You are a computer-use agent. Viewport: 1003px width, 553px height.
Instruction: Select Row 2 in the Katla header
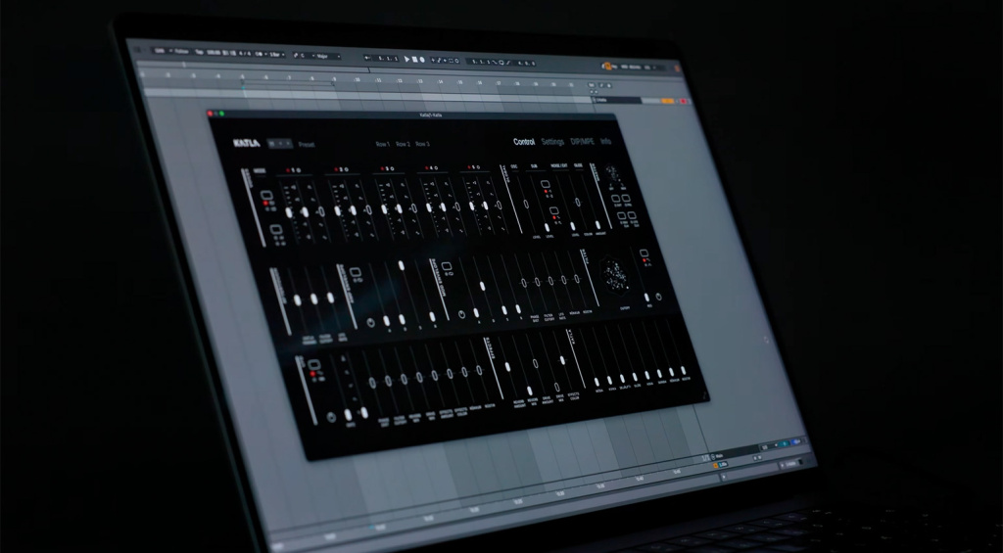click(403, 144)
